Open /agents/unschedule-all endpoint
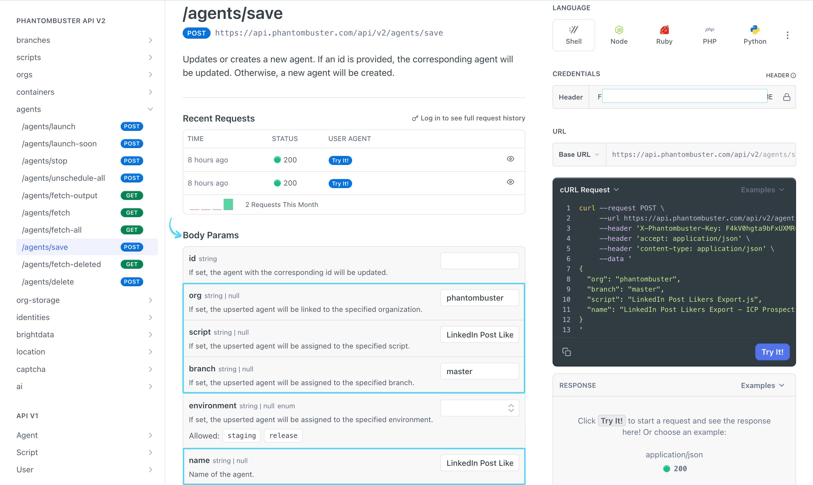Screen dimensions: 813x485 87,178
